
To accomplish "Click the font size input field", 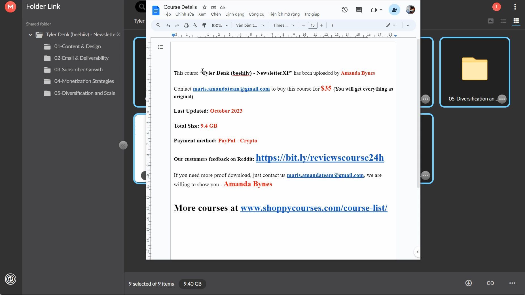I will (313, 25).
